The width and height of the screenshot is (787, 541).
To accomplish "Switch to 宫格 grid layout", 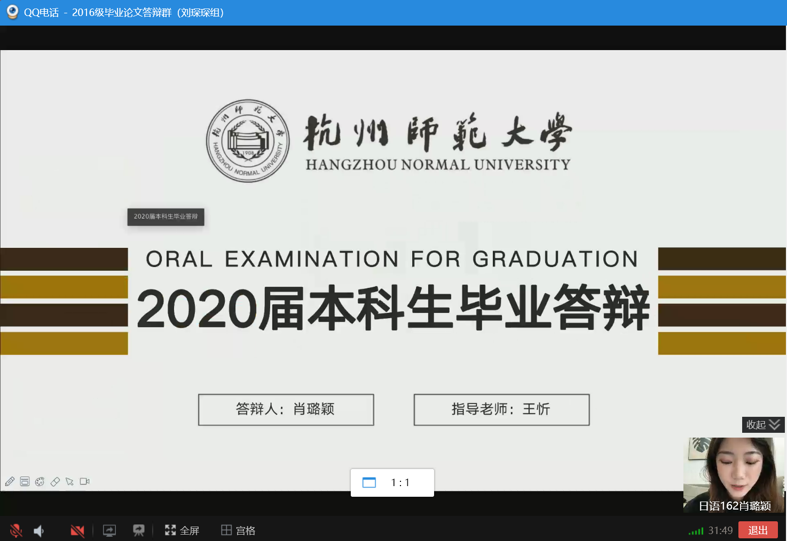I will [x=238, y=530].
